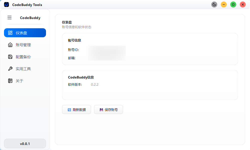
Task: Click the wrench icon beside 实用工具
Action: tap(10, 69)
